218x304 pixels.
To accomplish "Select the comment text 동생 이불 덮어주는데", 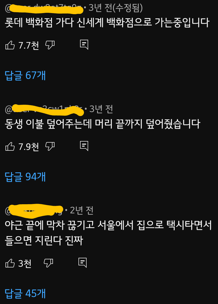I will (48, 124).
